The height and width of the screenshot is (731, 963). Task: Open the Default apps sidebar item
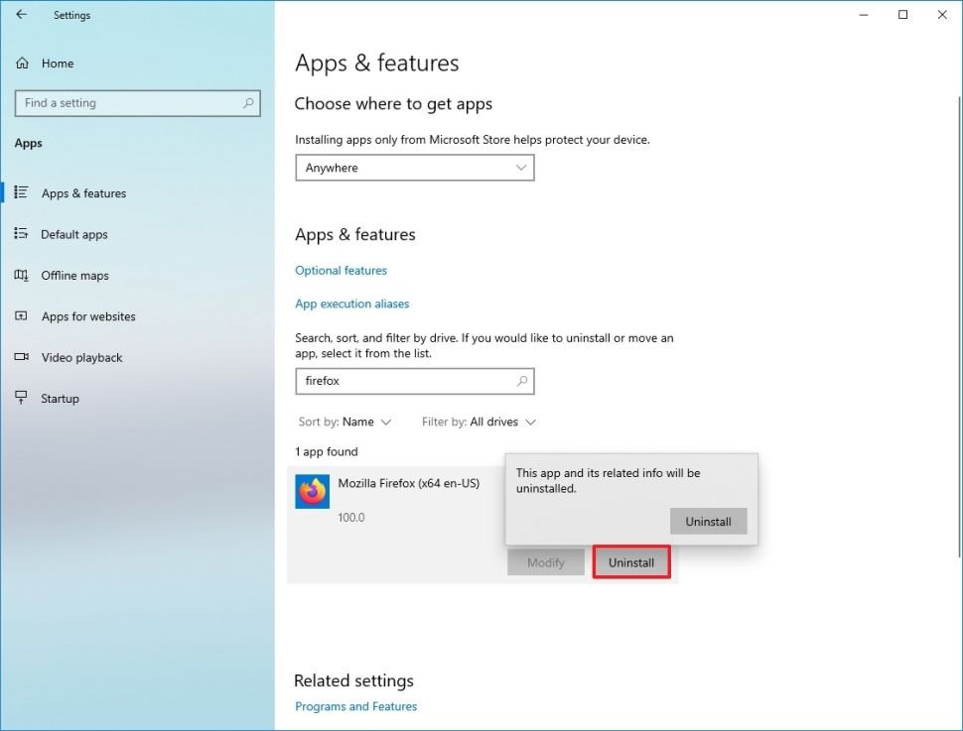[x=73, y=234]
